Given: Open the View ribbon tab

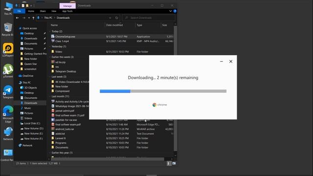Looking at the screenshot, I should pos(54,11).
